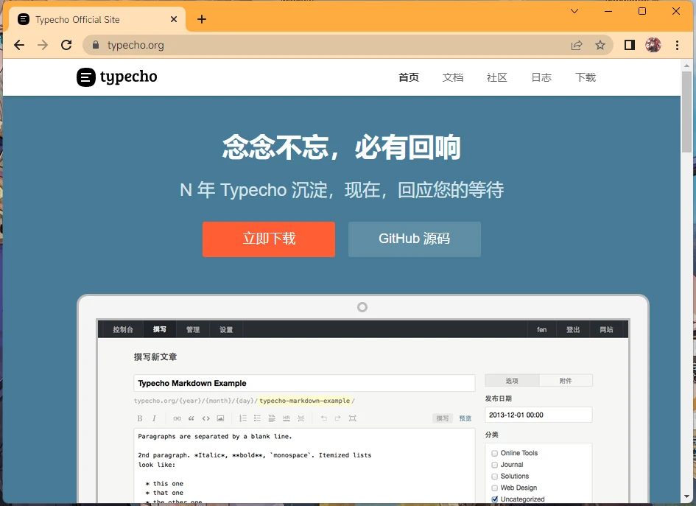Expand the tab search chevron
This screenshot has height=506, width=696.
574,11
